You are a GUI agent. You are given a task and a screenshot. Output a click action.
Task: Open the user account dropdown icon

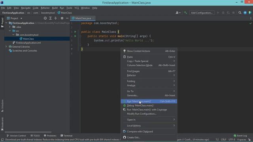(x=178, y=13)
